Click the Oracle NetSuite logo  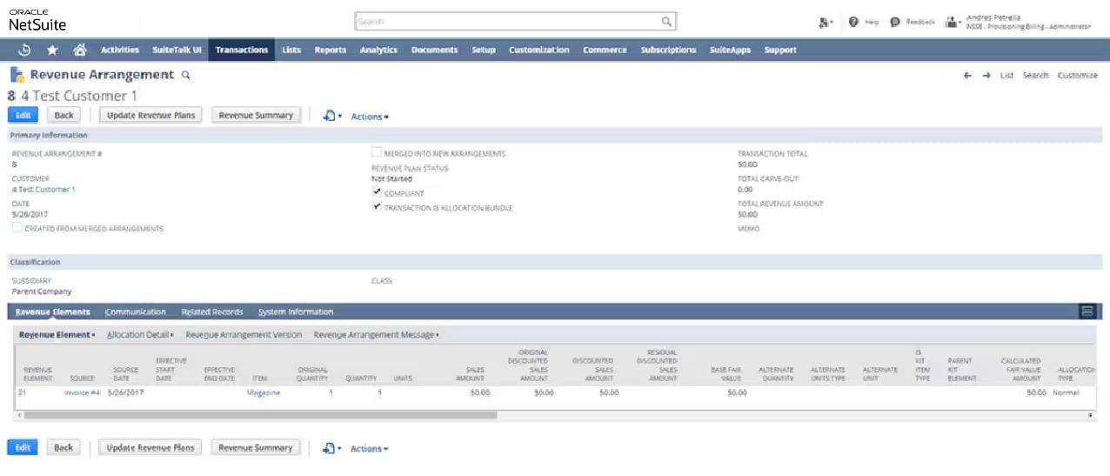[37, 21]
